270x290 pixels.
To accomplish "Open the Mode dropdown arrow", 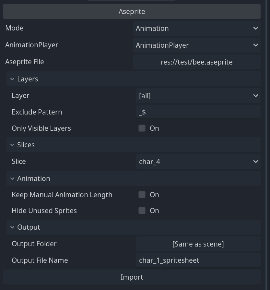I will click(x=256, y=28).
